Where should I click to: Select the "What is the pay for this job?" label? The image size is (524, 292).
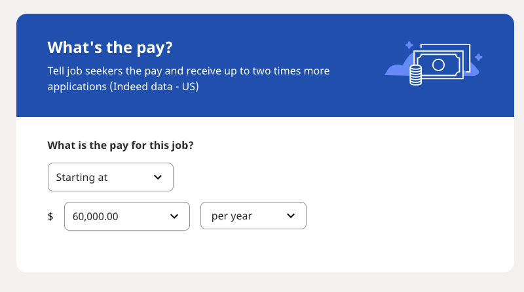[121, 145]
